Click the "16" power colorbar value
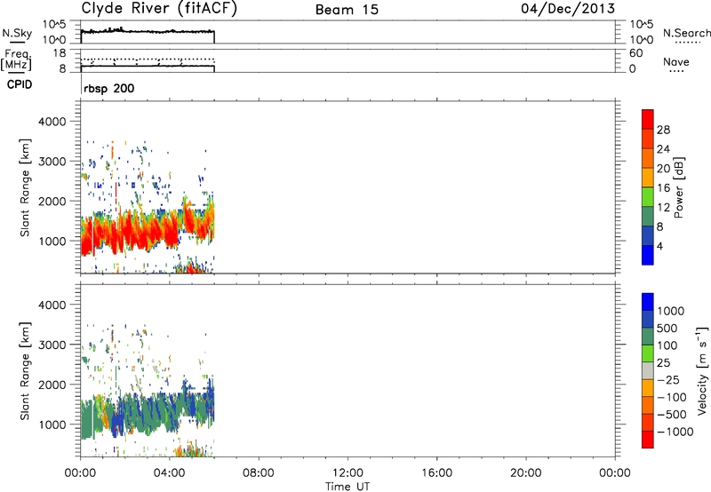 663,188
